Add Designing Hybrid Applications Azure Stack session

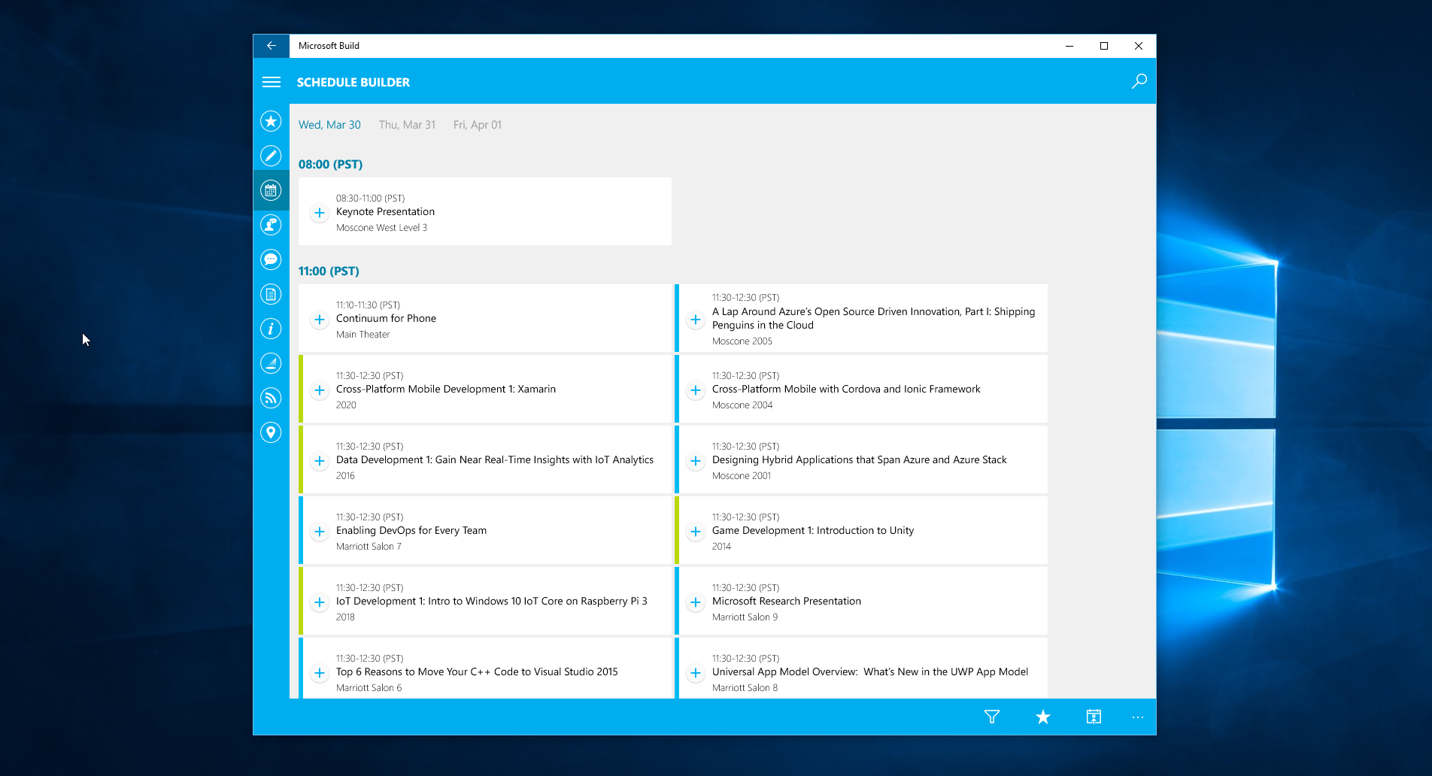pos(696,461)
